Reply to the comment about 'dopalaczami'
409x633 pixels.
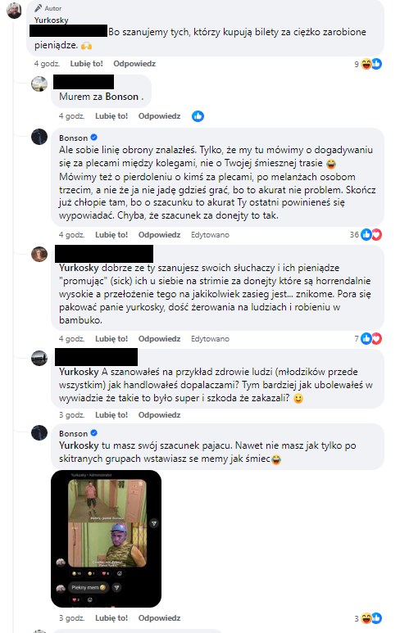click(159, 415)
